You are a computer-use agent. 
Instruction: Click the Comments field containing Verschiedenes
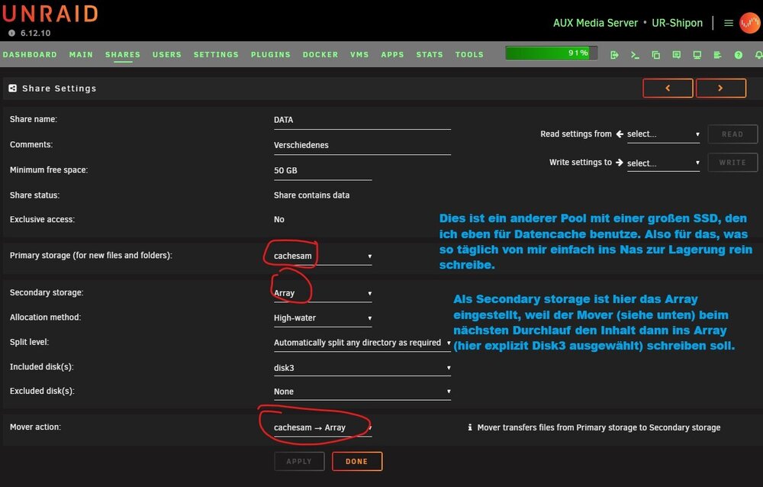click(362, 146)
